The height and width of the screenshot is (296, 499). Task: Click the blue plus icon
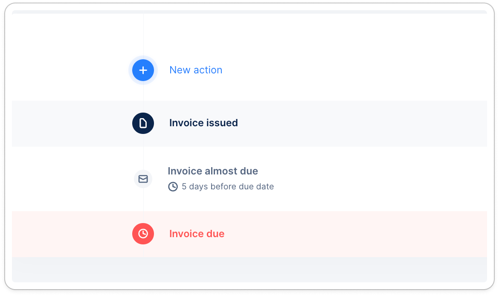point(143,70)
